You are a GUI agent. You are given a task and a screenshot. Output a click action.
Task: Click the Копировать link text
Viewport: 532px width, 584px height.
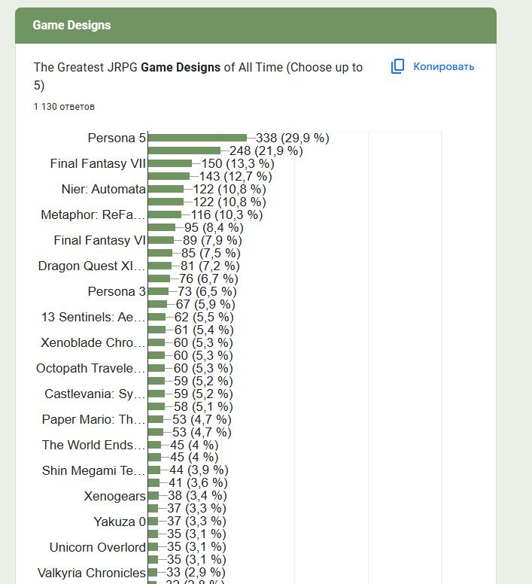pos(444,67)
